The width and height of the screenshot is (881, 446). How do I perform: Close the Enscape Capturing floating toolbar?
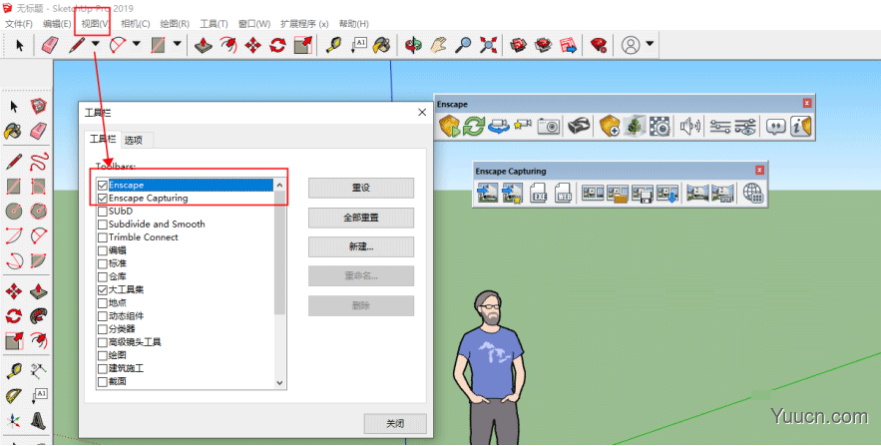pyautogui.click(x=759, y=171)
